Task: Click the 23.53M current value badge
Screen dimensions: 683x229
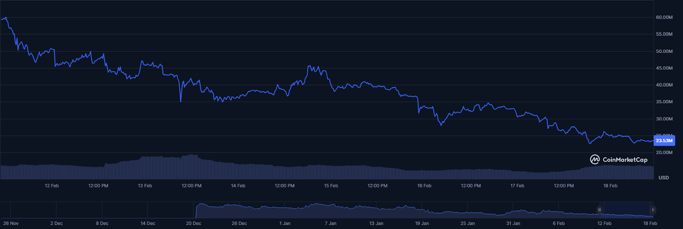Action: point(664,141)
